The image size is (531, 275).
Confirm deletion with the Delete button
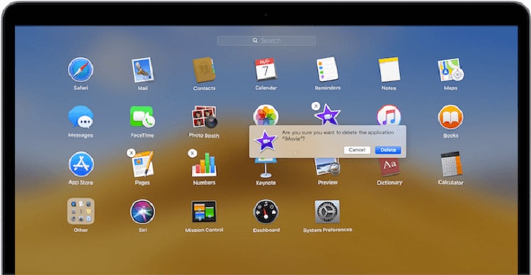point(388,150)
